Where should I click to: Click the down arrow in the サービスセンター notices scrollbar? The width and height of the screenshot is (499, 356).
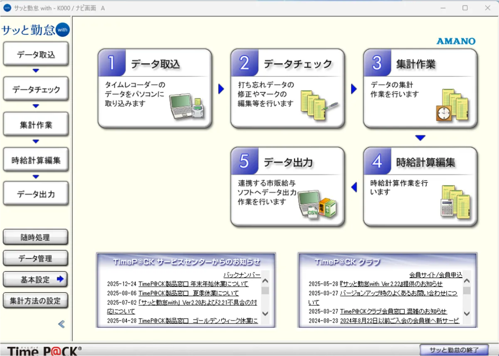[x=265, y=314]
